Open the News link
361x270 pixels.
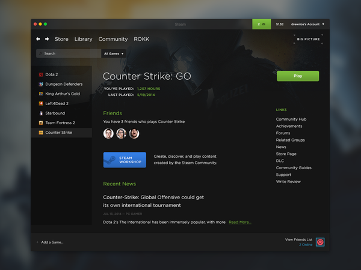[281, 147]
